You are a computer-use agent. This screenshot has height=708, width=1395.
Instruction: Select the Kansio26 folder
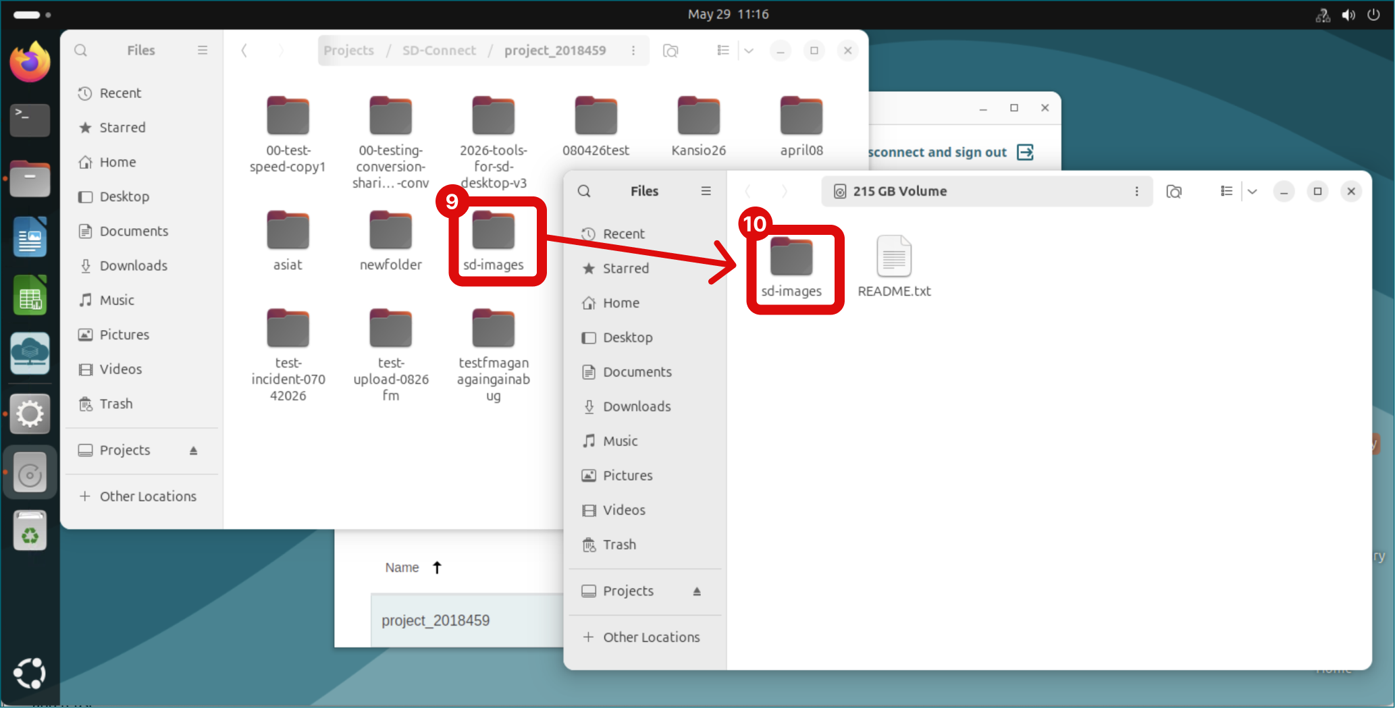698,127
